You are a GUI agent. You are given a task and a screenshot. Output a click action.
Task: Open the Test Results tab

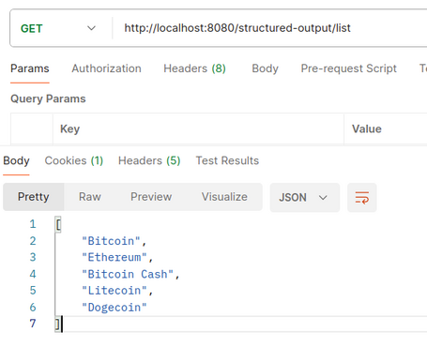point(227,160)
